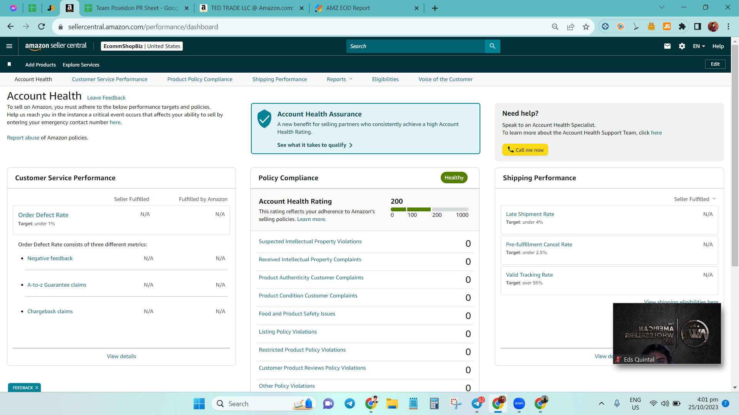Open a new browser tab
The image size is (739, 415).
pos(435,8)
